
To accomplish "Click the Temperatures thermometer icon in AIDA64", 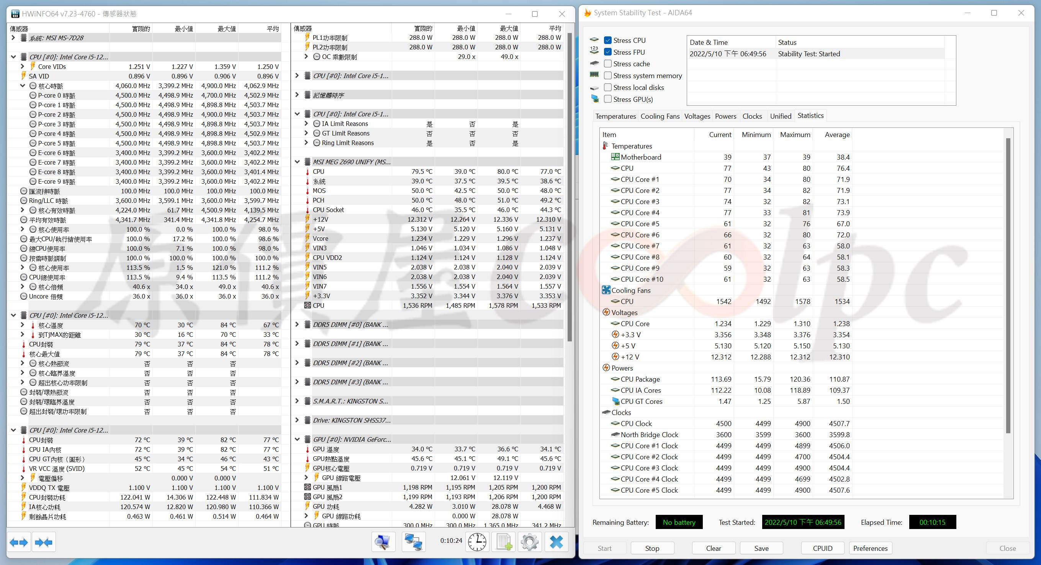I will [605, 146].
